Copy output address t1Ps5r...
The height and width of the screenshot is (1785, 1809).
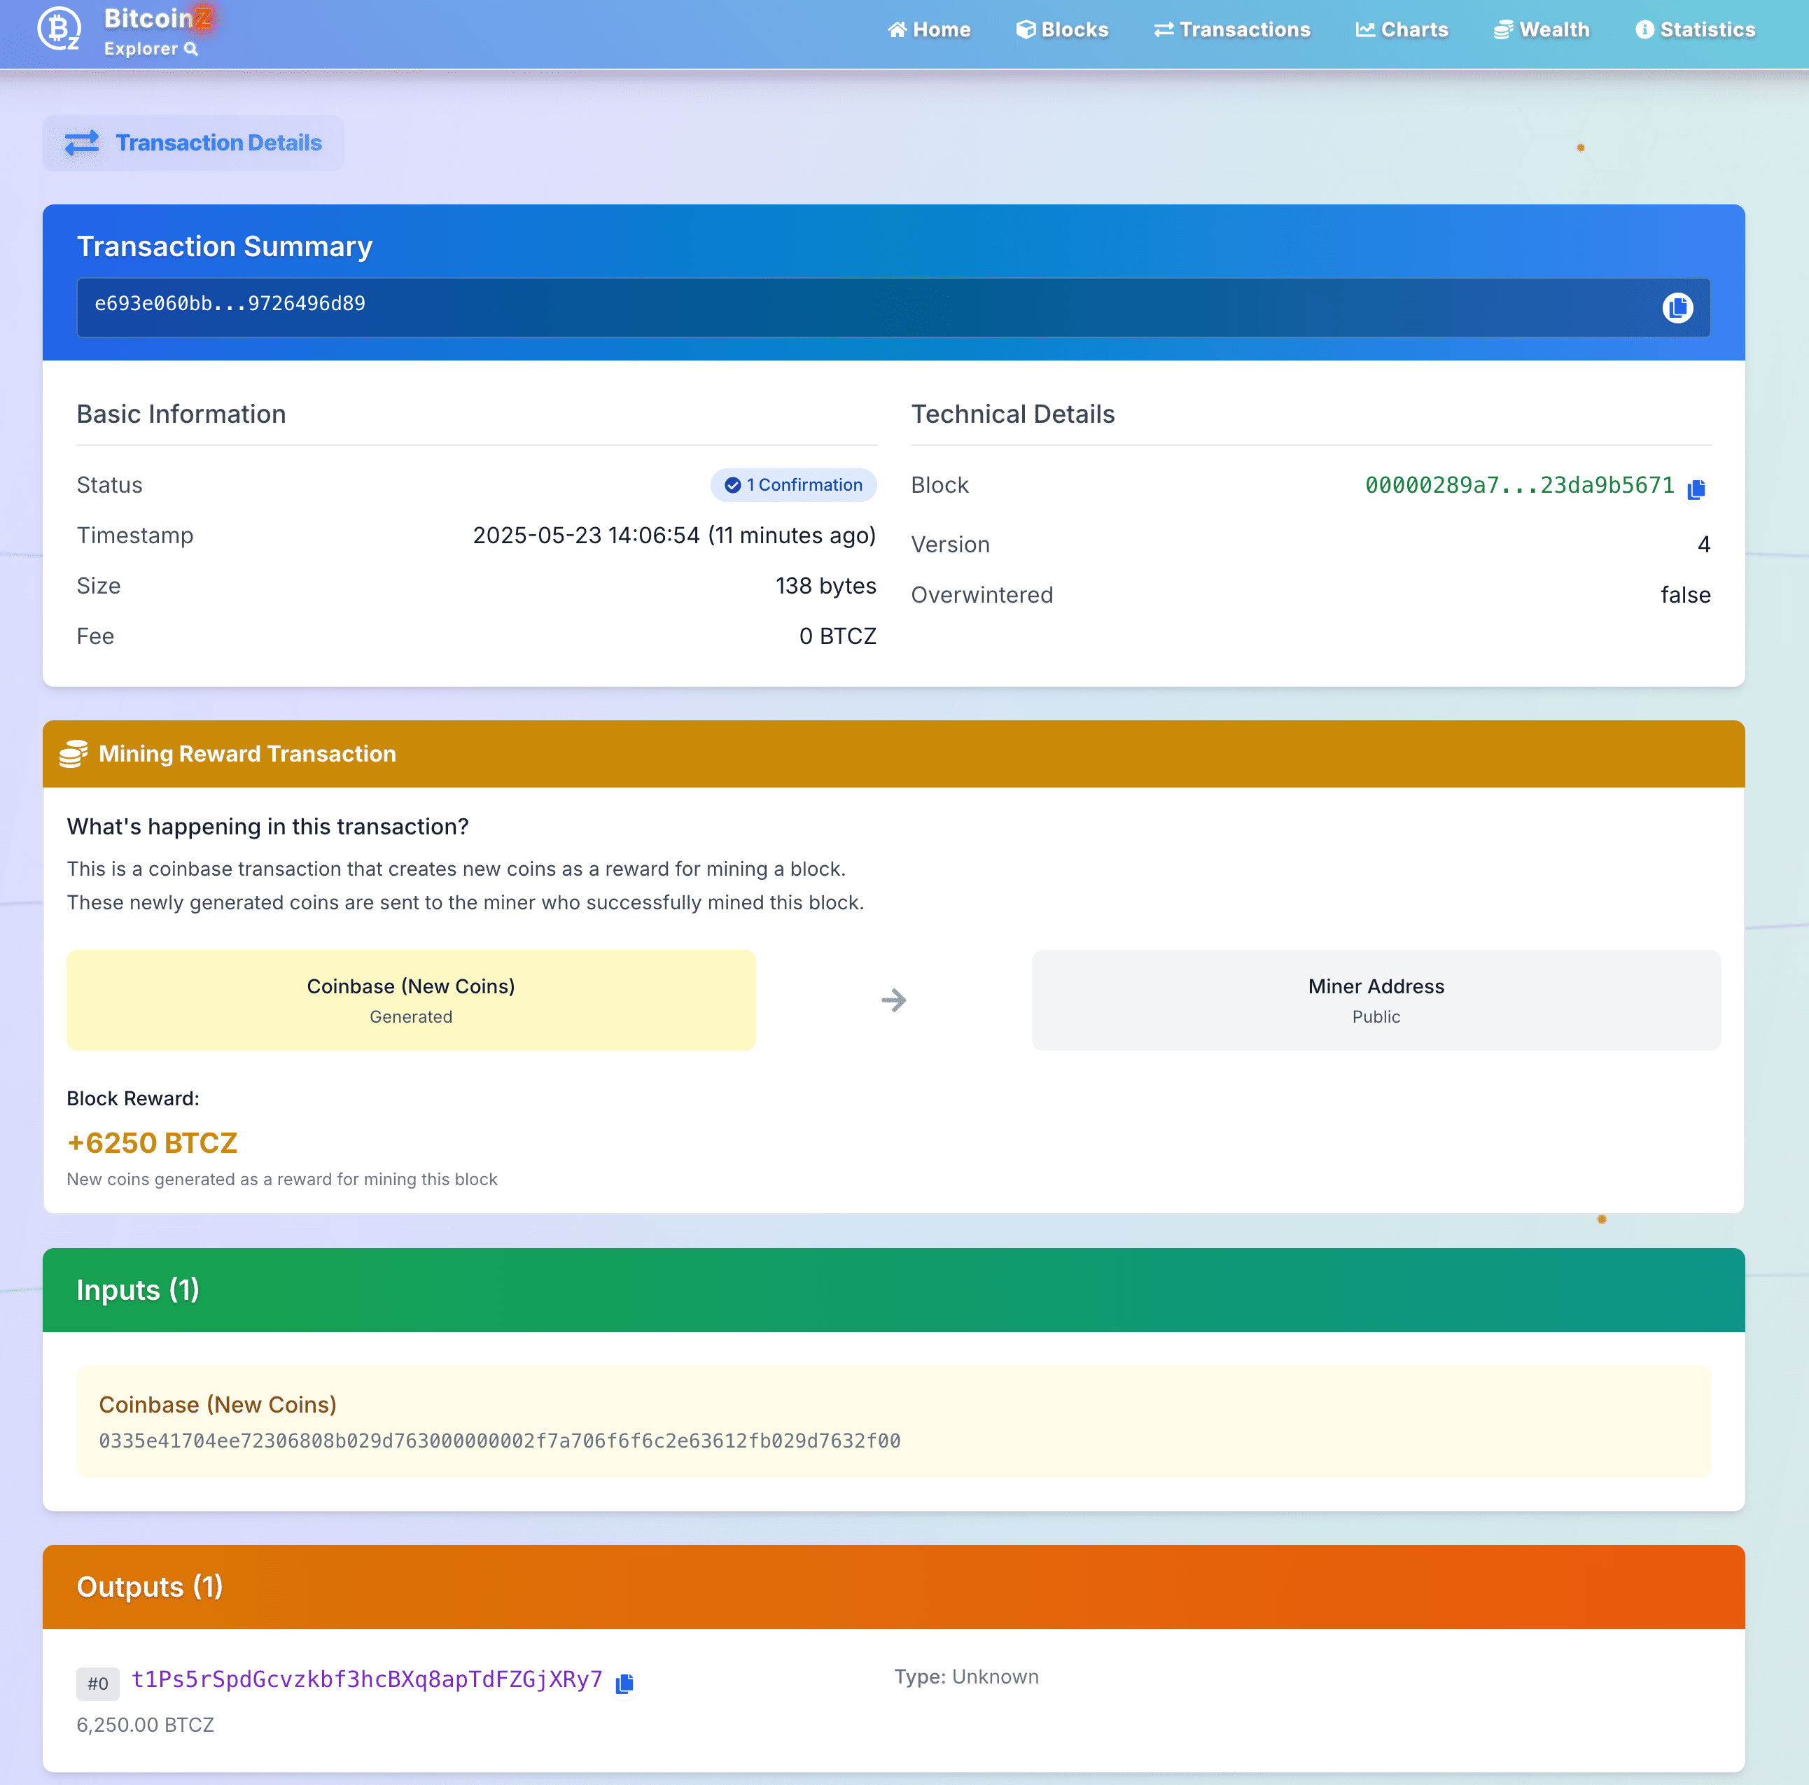624,1683
